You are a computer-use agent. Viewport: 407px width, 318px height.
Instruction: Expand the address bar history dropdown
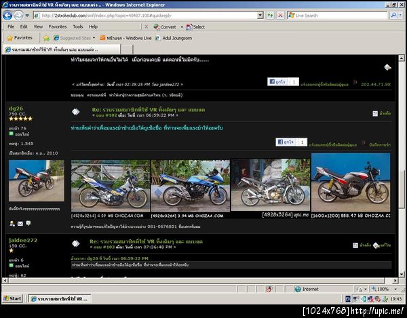[260, 16]
